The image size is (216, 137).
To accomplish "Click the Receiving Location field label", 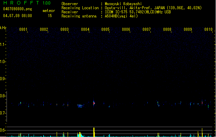I will pos(80,8).
